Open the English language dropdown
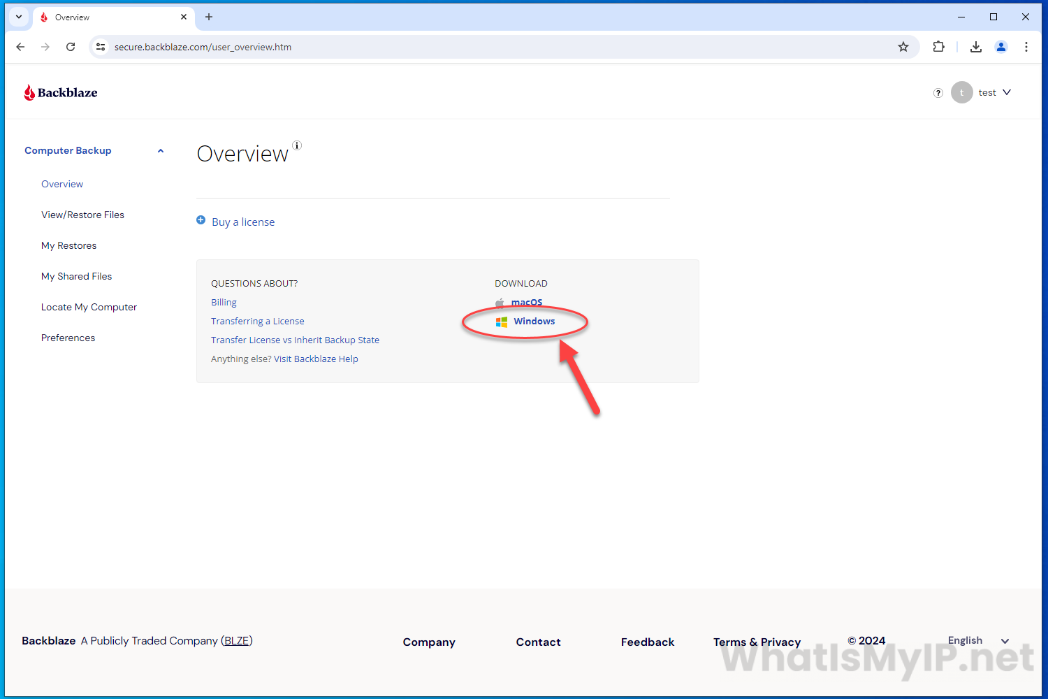This screenshot has width=1048, height=699. click(x=979, y=641)
